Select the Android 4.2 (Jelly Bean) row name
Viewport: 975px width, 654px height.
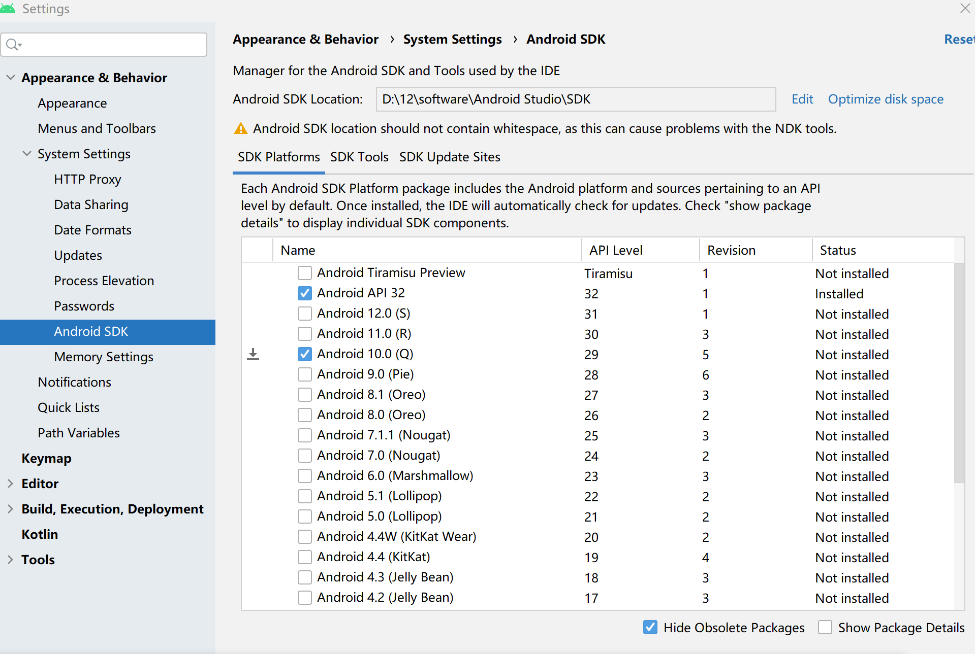(385, 598)
